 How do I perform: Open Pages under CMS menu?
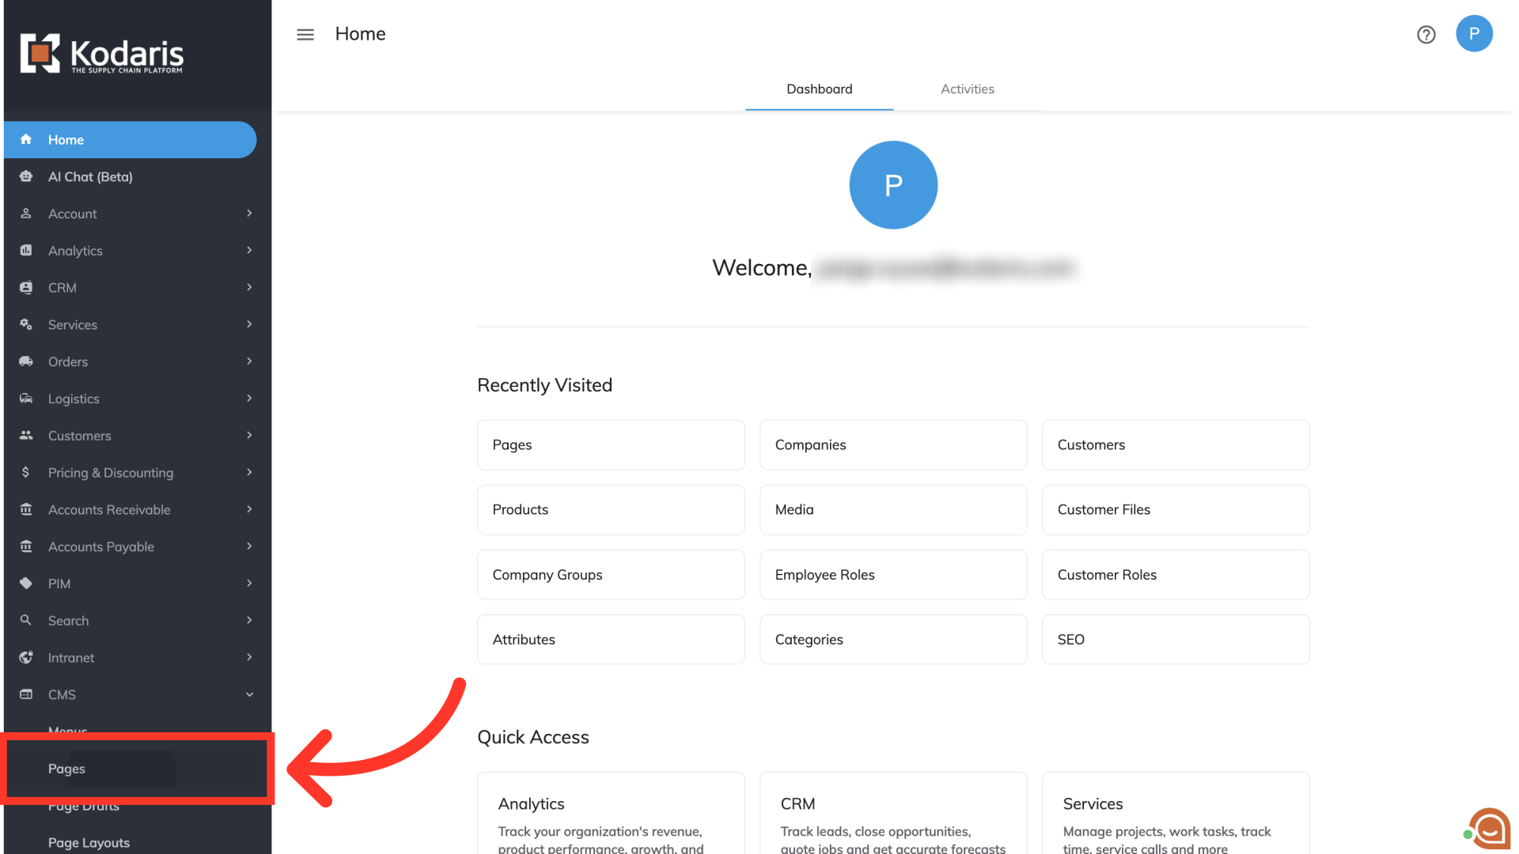pyautogui.click(x=66, y=769)
